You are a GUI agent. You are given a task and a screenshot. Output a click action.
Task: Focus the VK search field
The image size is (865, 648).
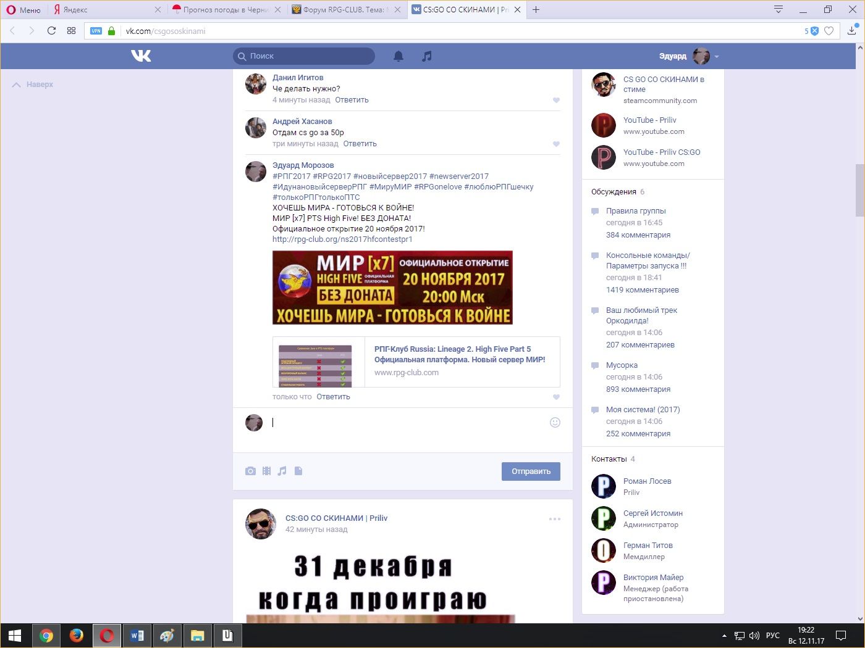click(304, 56)
